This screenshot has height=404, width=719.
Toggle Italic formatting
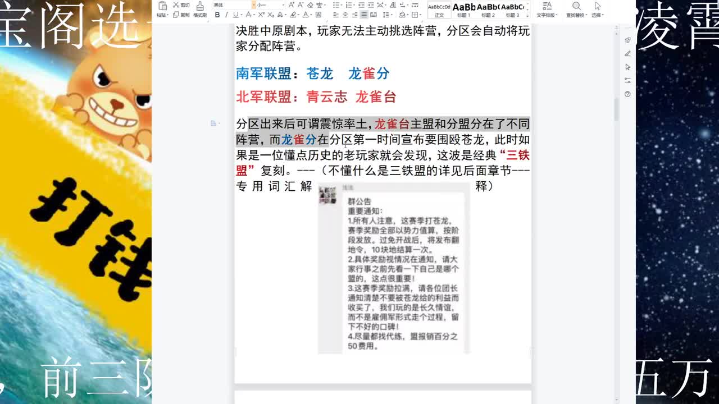tap(226, 15)
